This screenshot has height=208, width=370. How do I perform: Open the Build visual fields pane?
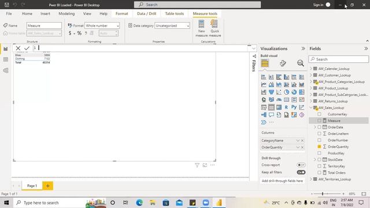click(265, 63)
